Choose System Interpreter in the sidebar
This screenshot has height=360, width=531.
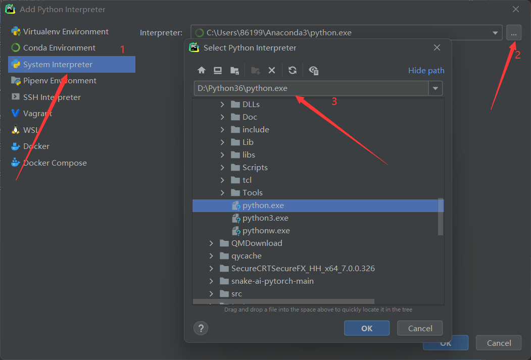coord(72,64)
